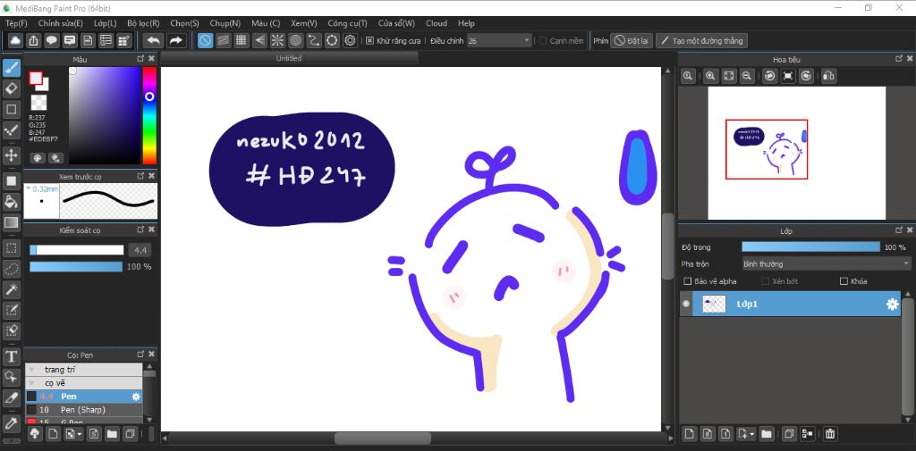Select the Lasso selection tool
Image resolution: width=916 pixels, height=451 pixels.
(11, 269)
